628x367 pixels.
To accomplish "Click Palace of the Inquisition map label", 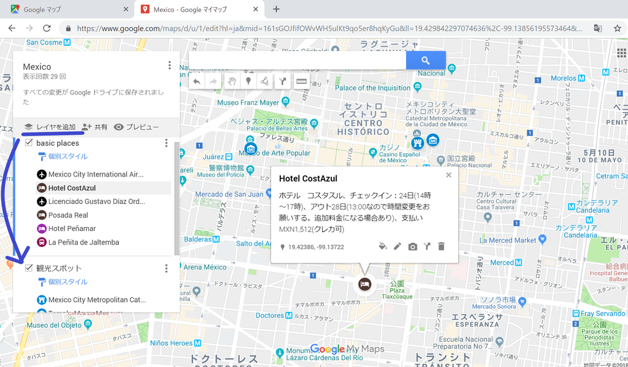I will coord(372,88).
